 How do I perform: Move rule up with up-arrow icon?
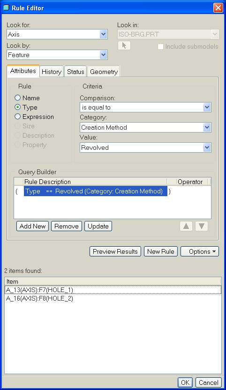(186, 226)
